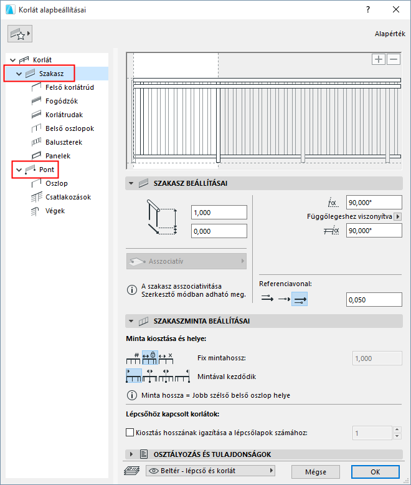
Task: Choose first reference line option icon
Action: (x=267, y=299)
